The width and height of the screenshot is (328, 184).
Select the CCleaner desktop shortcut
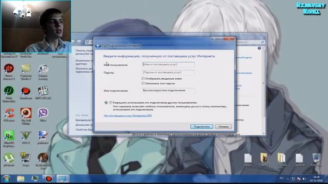[9, 115]
